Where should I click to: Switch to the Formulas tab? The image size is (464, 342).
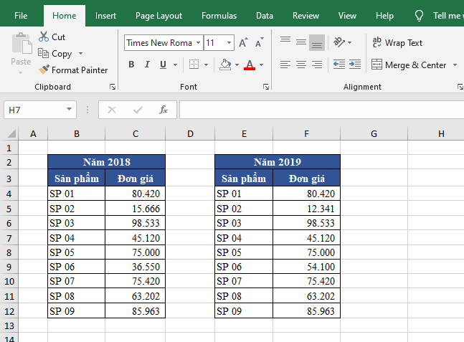(x=219, y=15)
